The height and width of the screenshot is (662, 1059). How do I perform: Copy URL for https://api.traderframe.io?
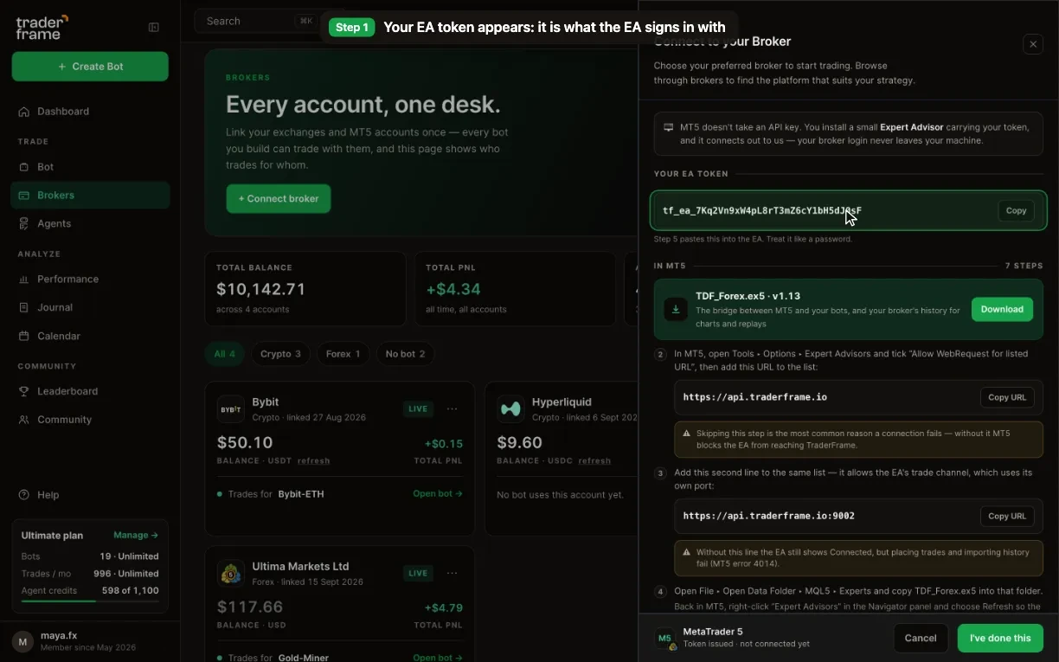click(x=1007, y=397)
